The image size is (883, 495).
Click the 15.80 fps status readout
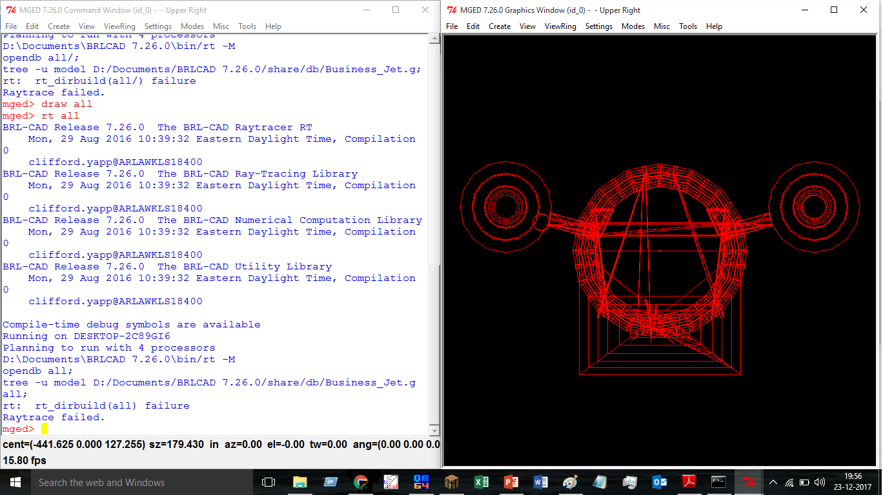click(x=25, y=461)
